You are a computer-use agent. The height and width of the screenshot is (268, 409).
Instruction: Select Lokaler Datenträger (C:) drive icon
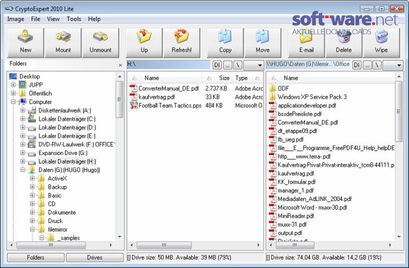pos(32,119)
